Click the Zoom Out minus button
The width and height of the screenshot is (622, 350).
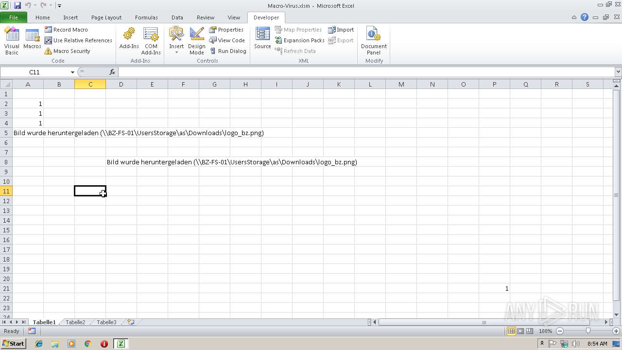click(x=559, y=331)
